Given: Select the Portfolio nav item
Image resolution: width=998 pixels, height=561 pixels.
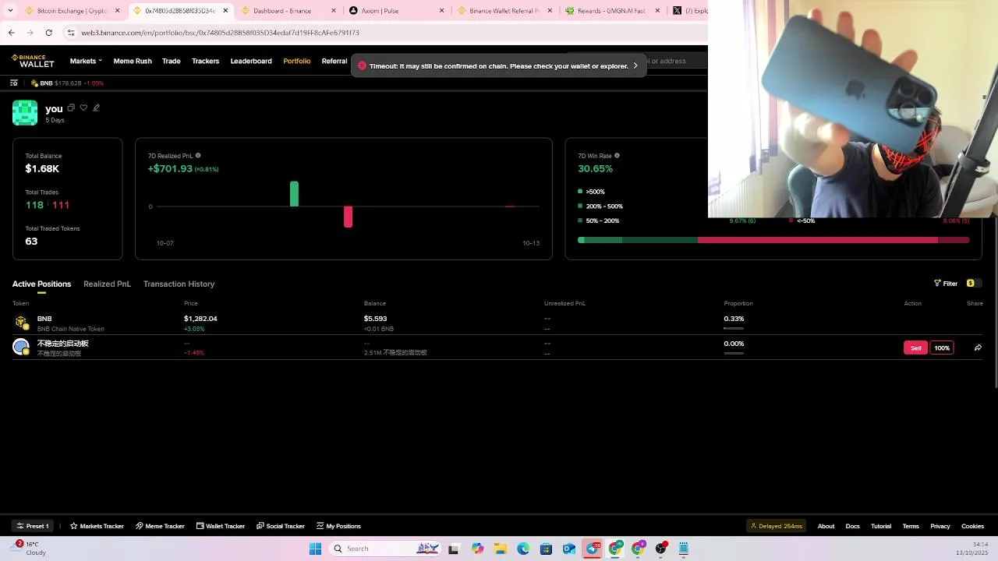Looking at the screenshot, I should [x=297, y=61].
